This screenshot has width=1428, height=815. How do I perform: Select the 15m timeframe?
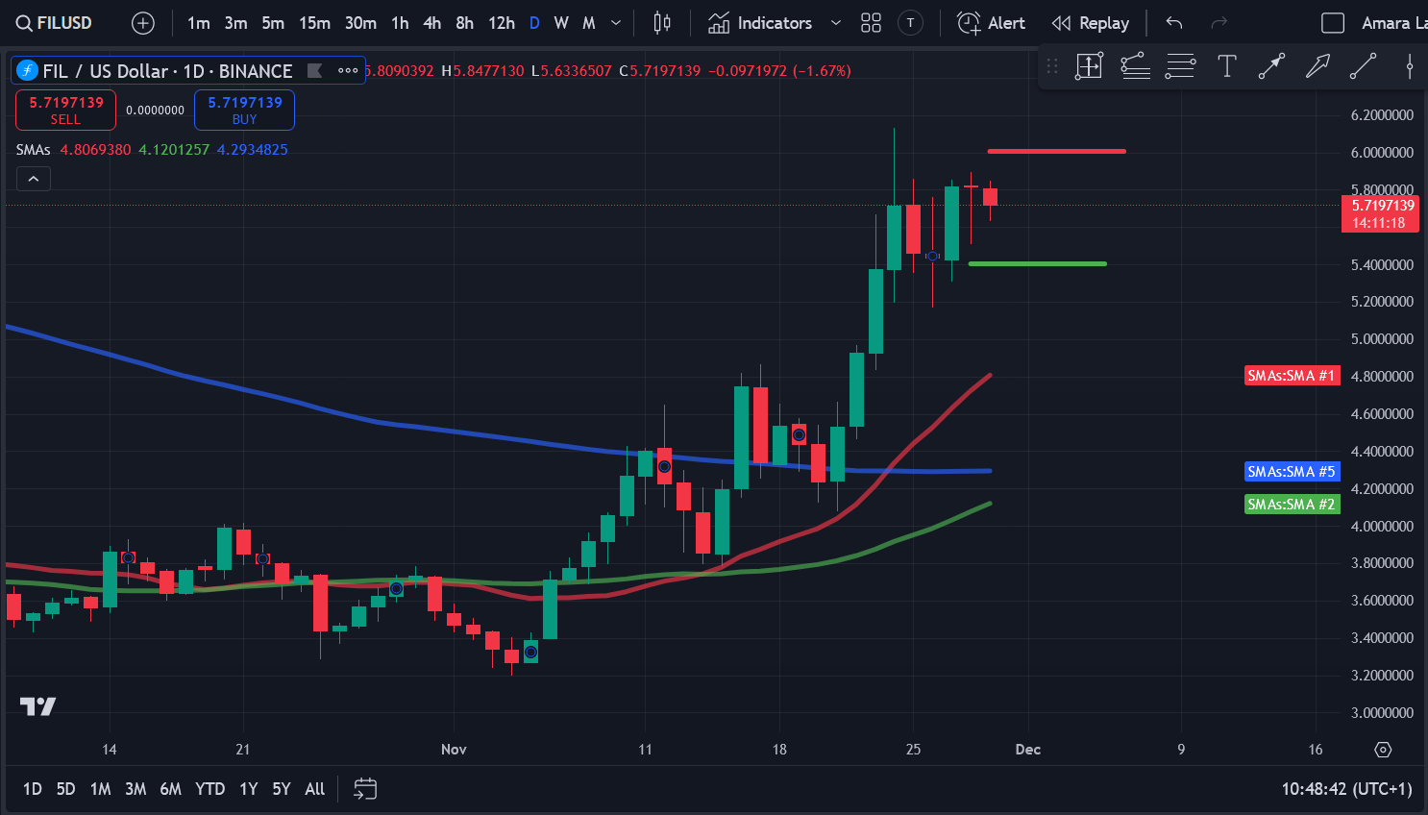point(314,23)
